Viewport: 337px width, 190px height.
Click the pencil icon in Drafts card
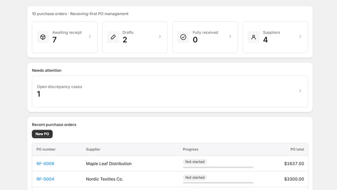[113, 37]
